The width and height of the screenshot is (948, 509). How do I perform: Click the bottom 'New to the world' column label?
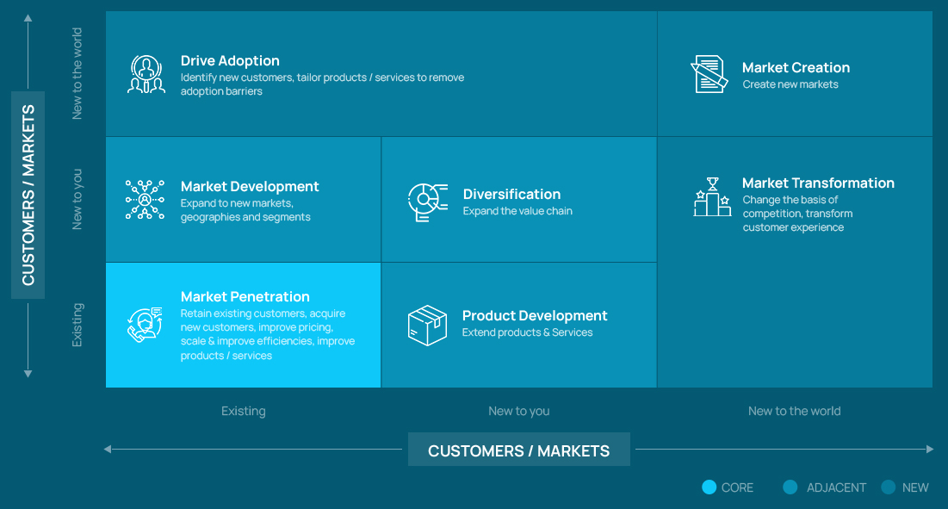[794, 411]
